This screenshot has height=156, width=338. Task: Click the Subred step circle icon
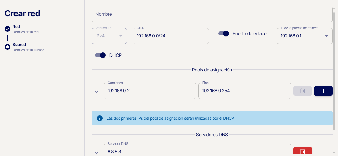[x=7, y=47]
